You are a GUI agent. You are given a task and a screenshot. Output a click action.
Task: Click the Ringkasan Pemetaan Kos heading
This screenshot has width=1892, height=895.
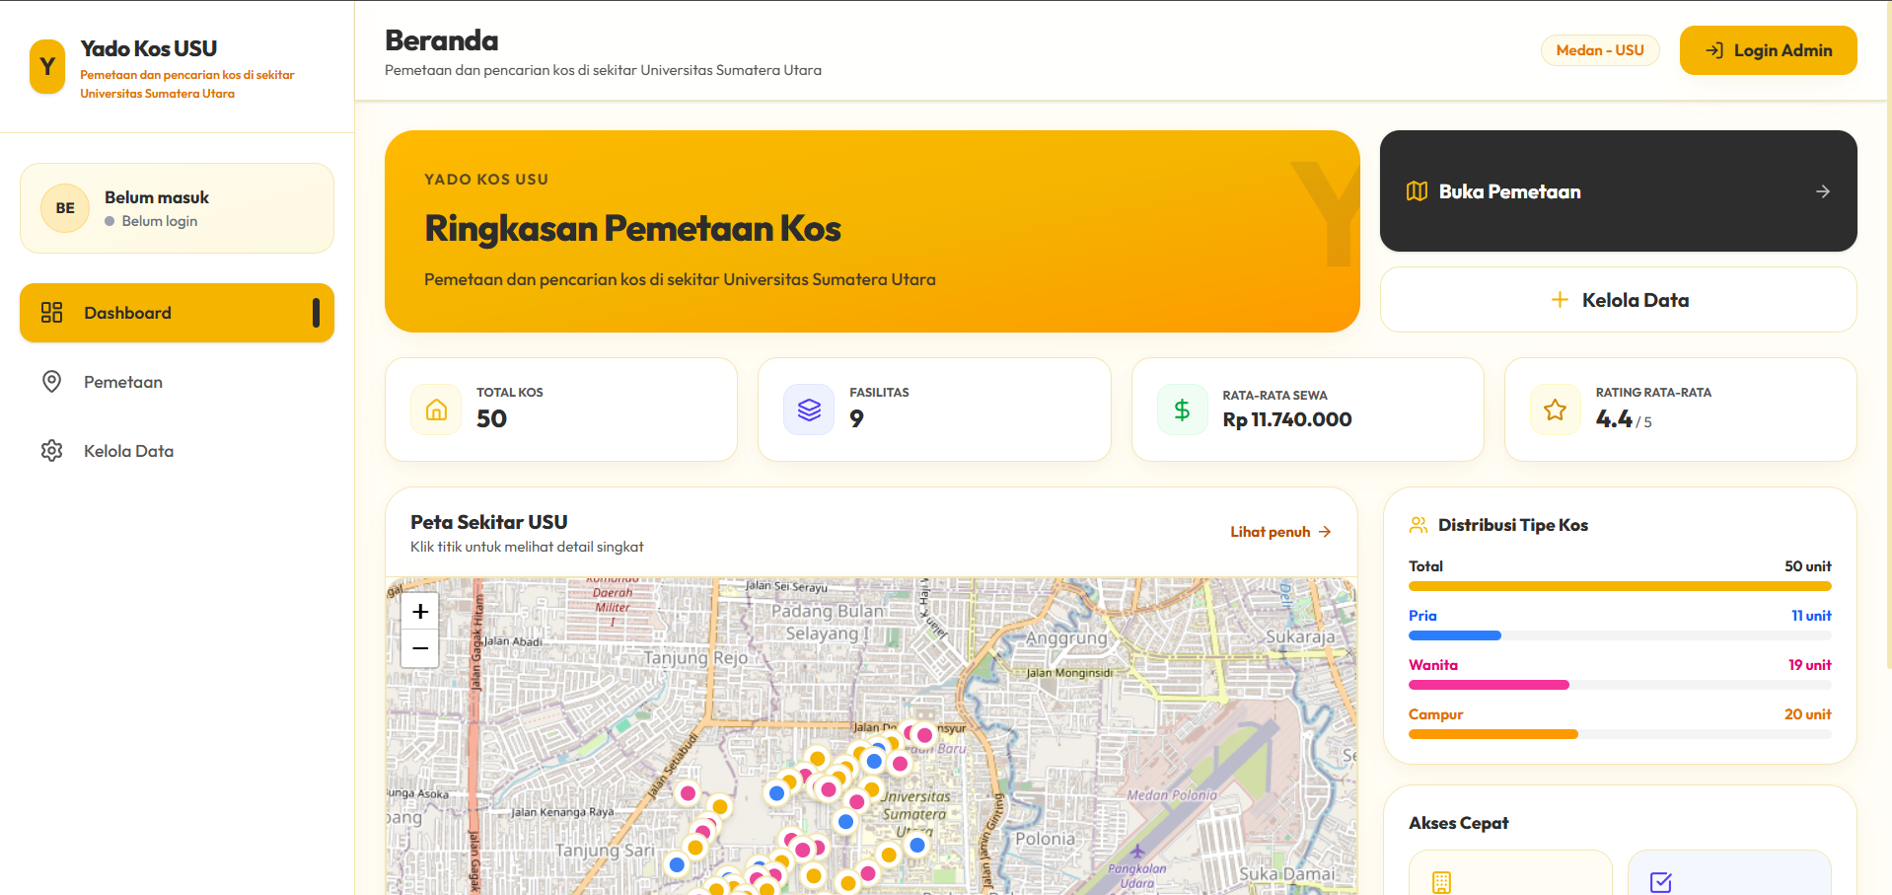(632, 229)
